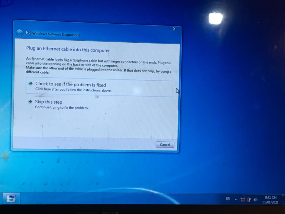Close the Windows Network Diagnostics window
Image resolution: width=285 pixels, height=214 pixels.
[x=174, y=29]
